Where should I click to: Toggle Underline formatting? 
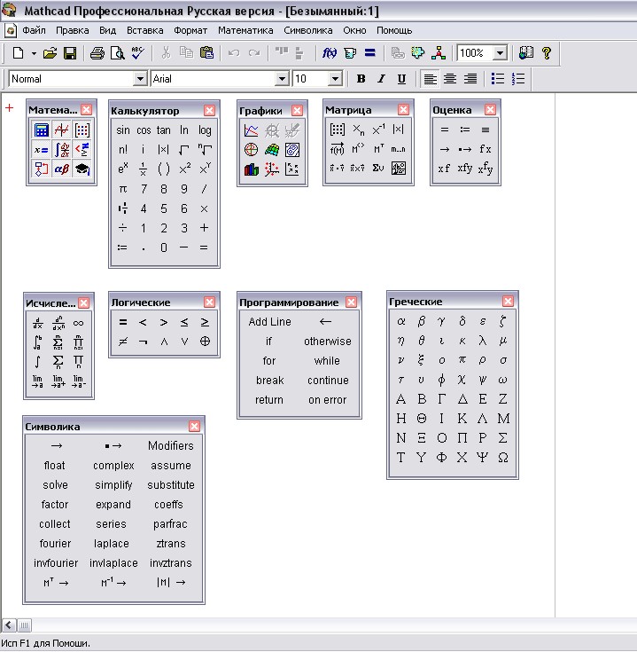[x=401, y=79]
